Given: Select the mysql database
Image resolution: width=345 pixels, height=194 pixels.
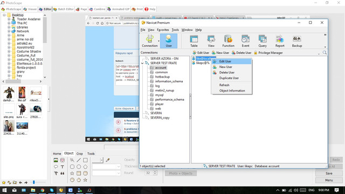Looking at the screenshot, I should coord(159,95).
